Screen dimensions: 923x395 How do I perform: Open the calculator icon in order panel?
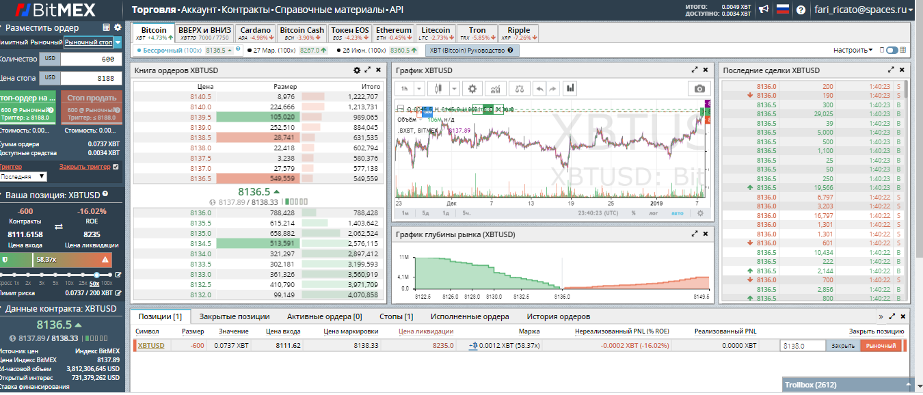coord(107,27)
